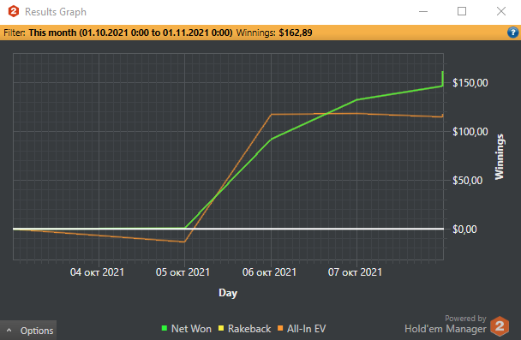Click the Hold'em Manager 2 title icon
This screenshot has width=521, height=340.
(14, 12)
